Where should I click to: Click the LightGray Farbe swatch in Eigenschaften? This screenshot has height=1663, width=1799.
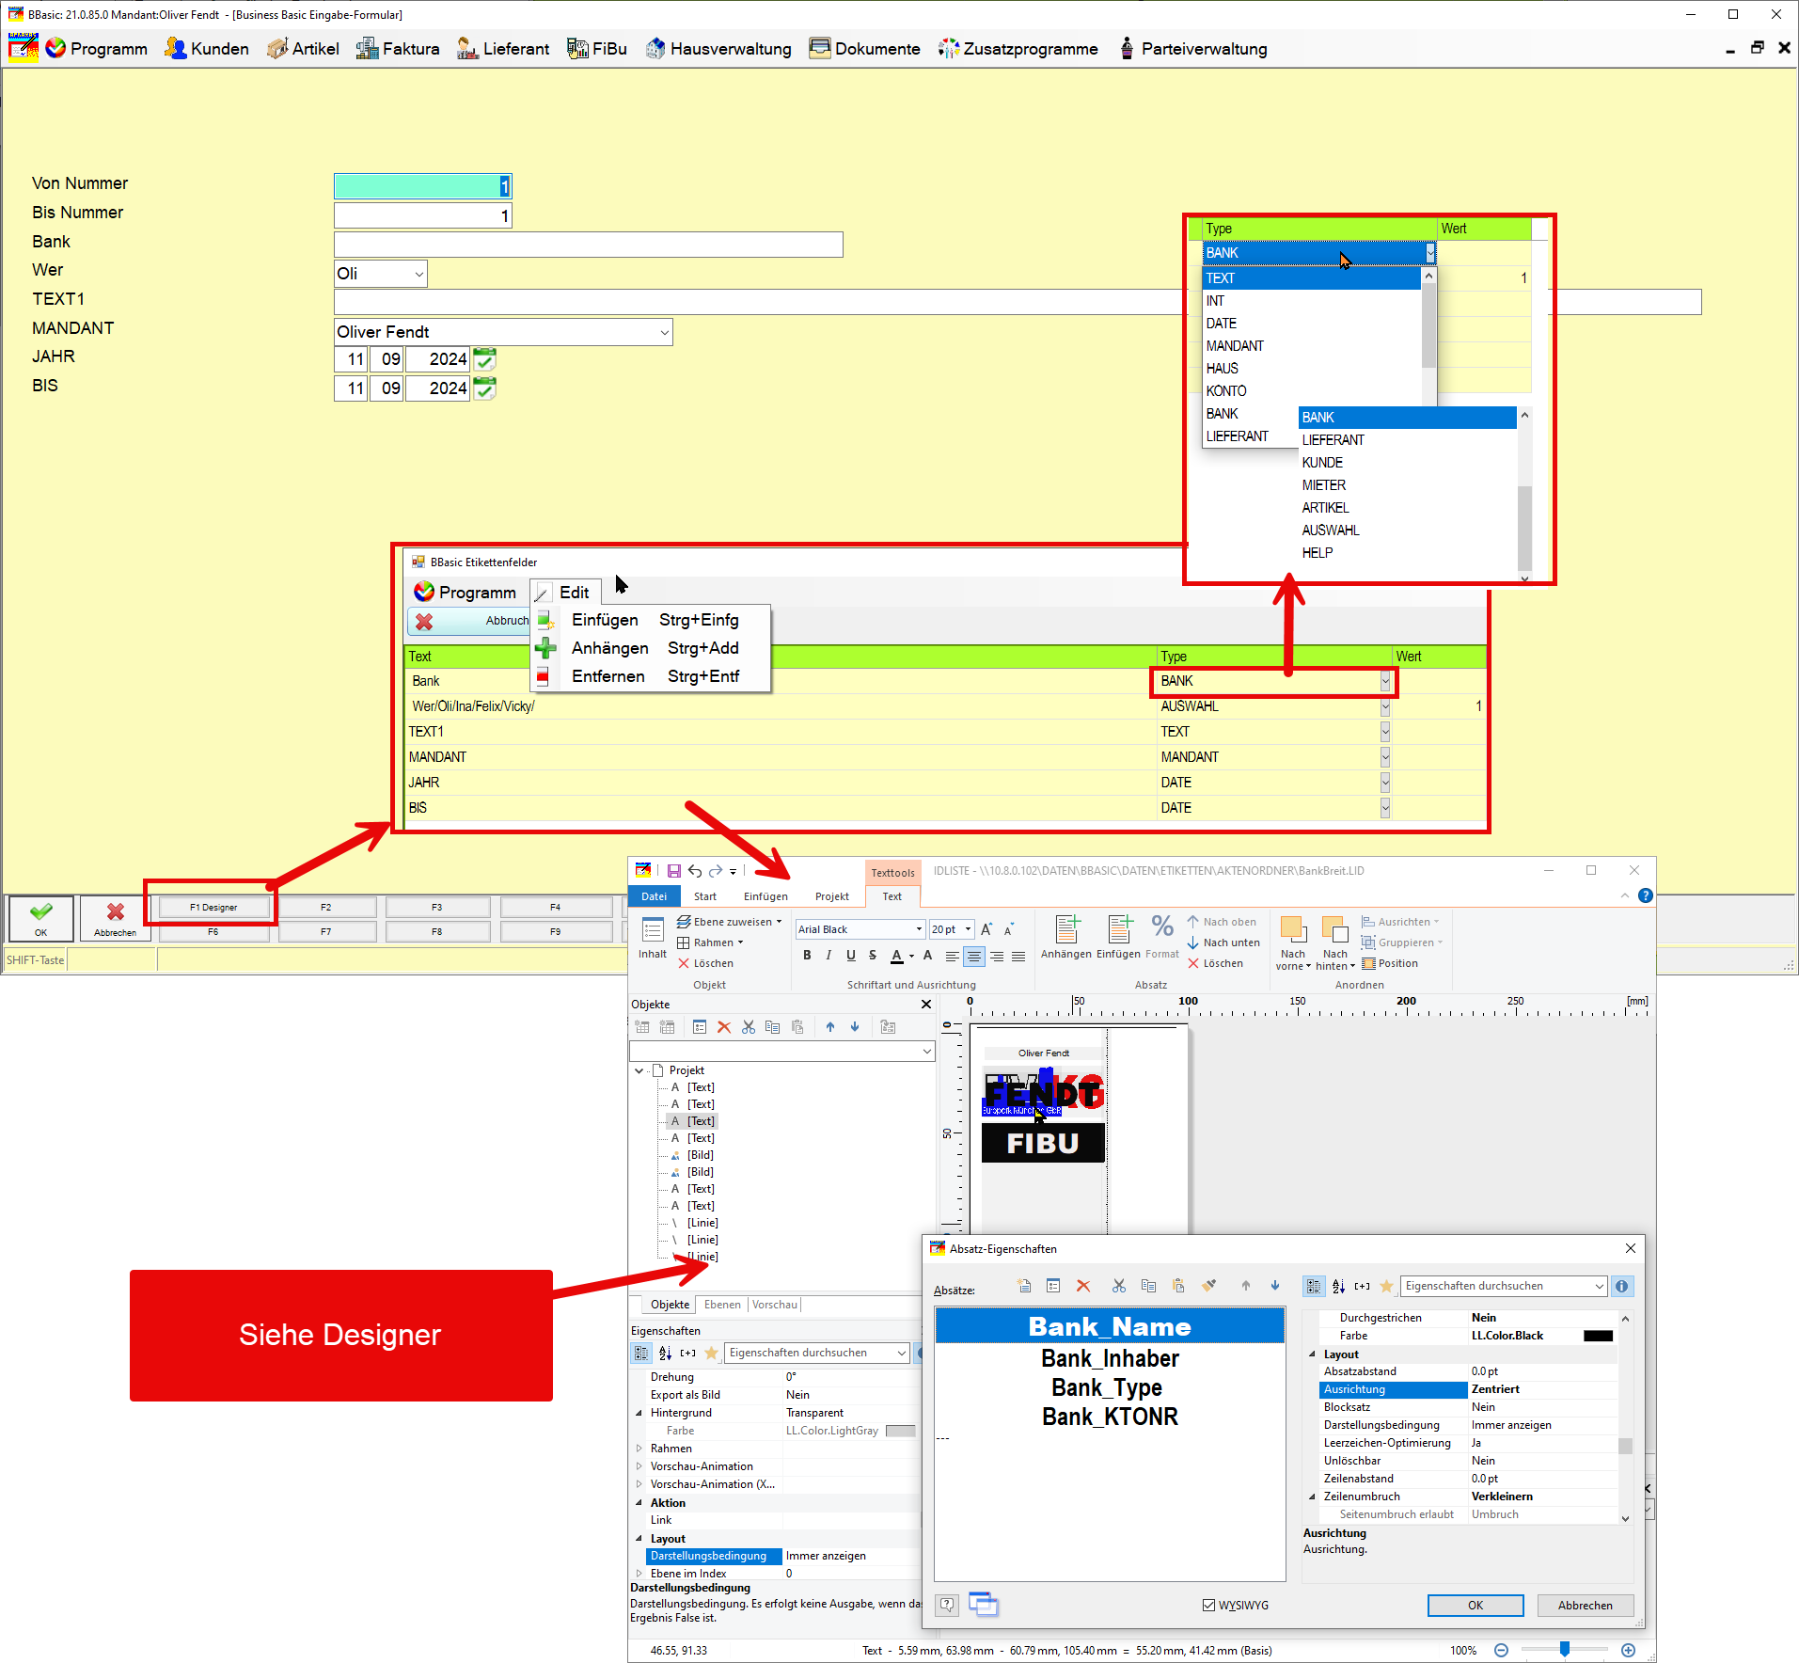(900, 1431)
